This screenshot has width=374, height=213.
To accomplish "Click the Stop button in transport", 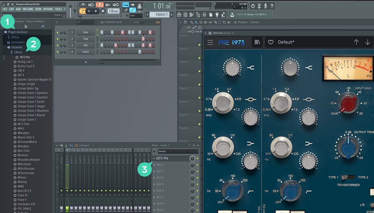I will tap(96, 11).
